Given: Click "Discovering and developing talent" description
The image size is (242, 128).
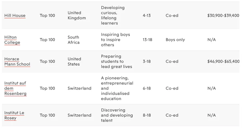Looking at the screenshot, I should tap(117, 115).
